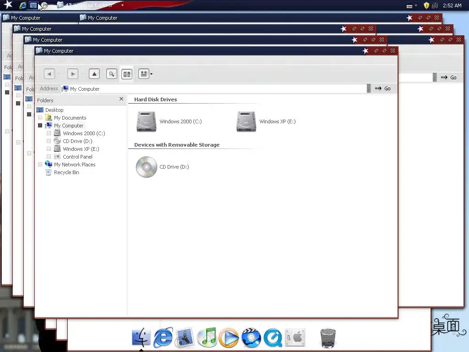Image resolution: width=469 pixels, height=352 pixels.
Task: Click the Devices with Removable Storage header
Action: pos(177,145)
